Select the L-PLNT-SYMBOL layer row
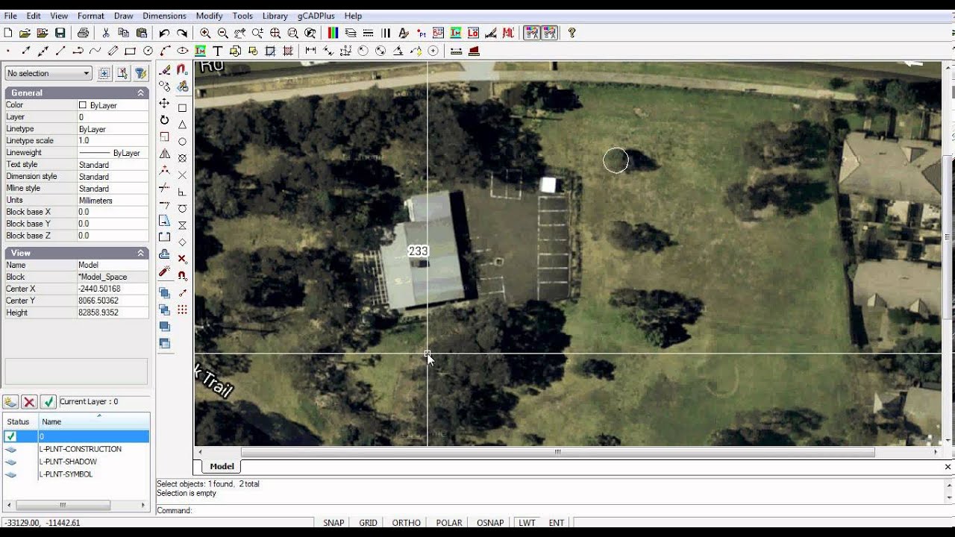The height and width of the screenshot is (537, 955). [x=76, y=474]
